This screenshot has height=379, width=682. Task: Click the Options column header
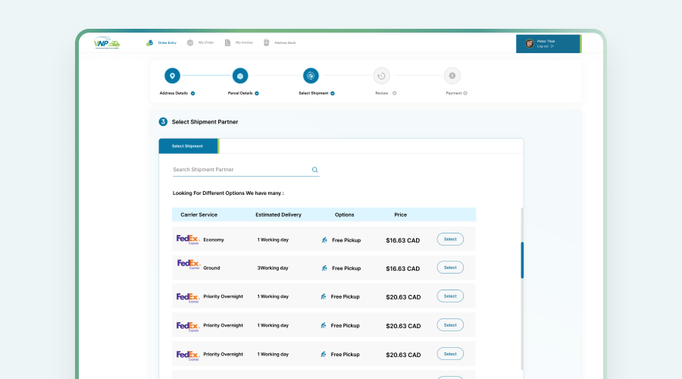click(x=345, y=215)
